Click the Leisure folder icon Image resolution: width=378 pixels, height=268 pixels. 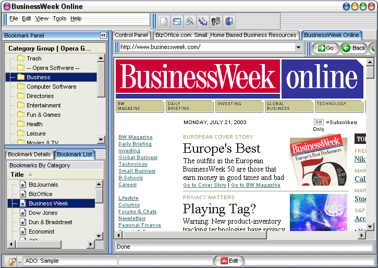tap(21, 133)
